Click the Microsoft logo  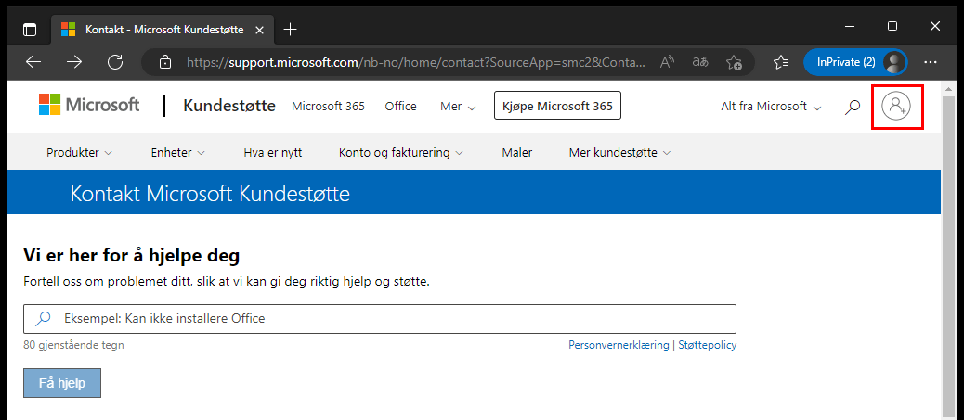(89, 105)
